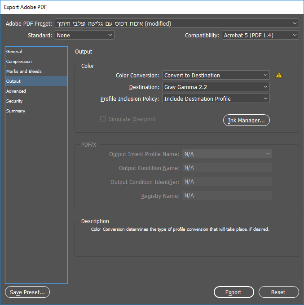Click the Export button
304x305 pixels.
(234, 292)
